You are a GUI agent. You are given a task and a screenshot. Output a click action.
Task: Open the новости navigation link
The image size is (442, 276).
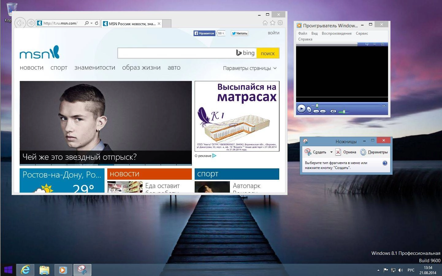[32, 67]
